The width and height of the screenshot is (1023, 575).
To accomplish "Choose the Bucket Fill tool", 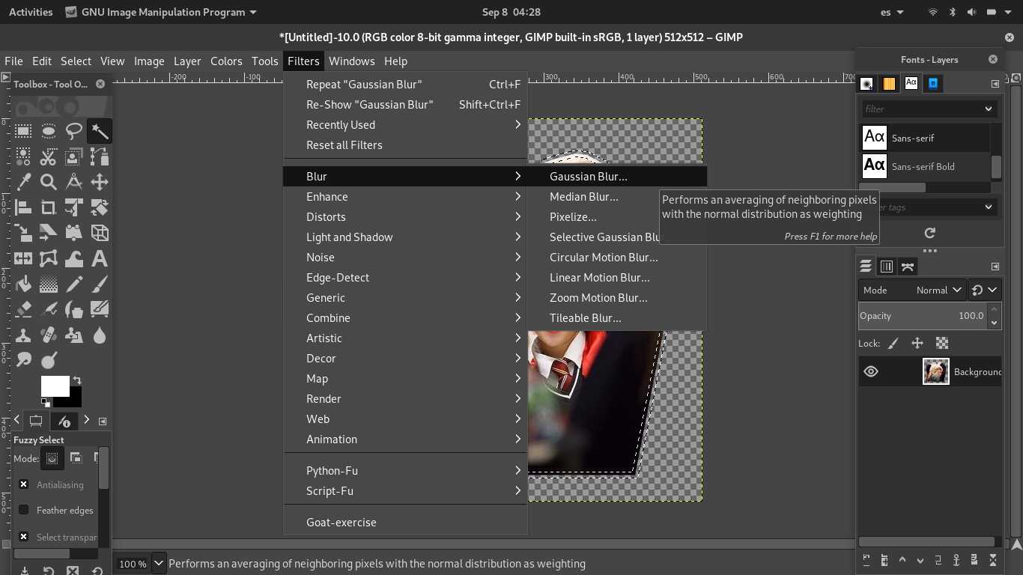I will [23, 284].
